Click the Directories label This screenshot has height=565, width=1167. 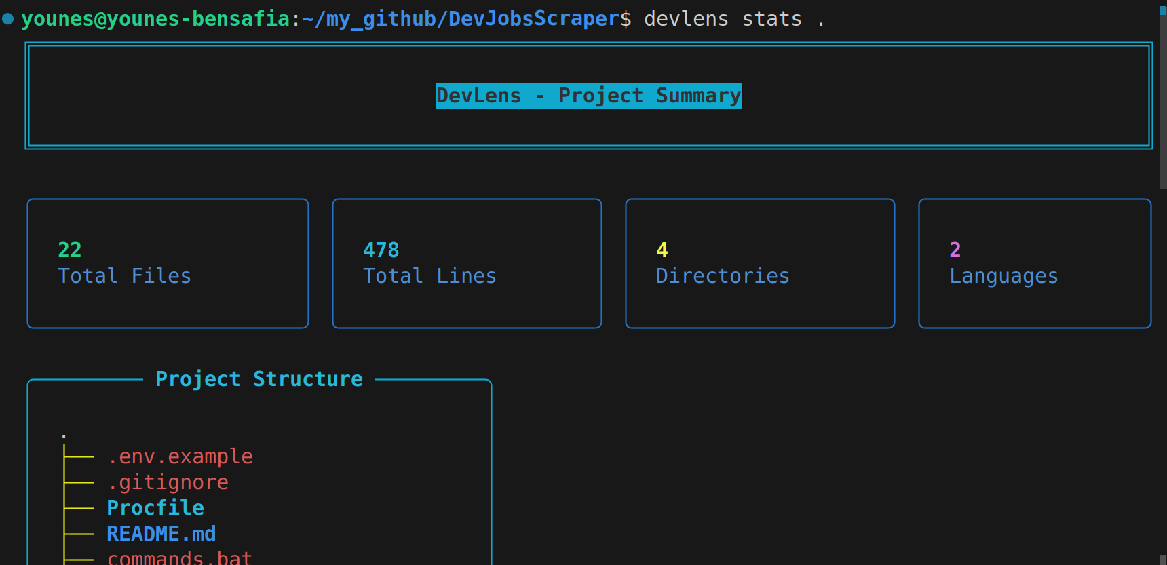point(723,276)
